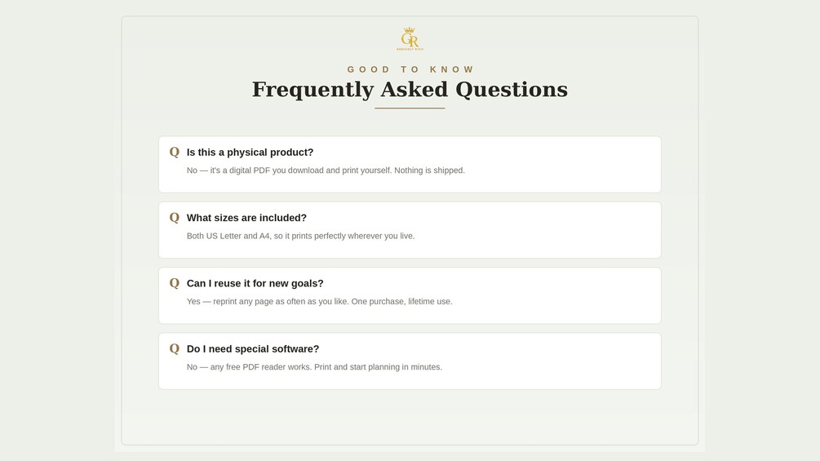Click the Q icon beside sizes question
Viewport: 820px width, 461px height.
pyautogui.click(x=174, y=217)
